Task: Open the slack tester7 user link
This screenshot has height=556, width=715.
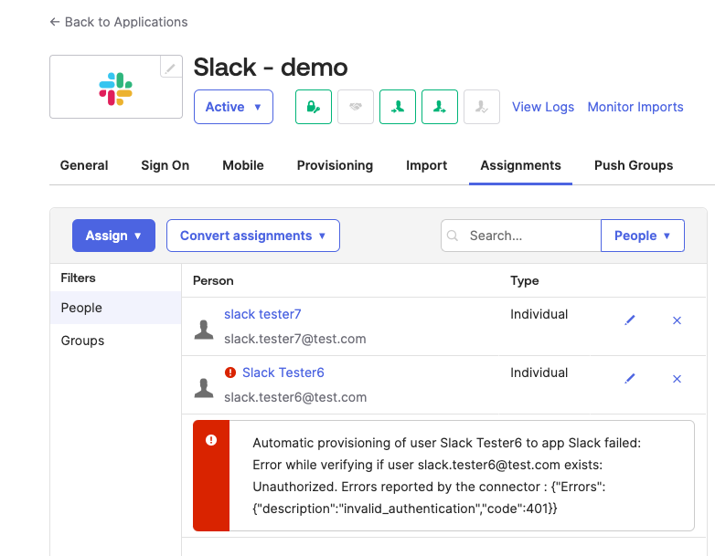Action: 262,314
